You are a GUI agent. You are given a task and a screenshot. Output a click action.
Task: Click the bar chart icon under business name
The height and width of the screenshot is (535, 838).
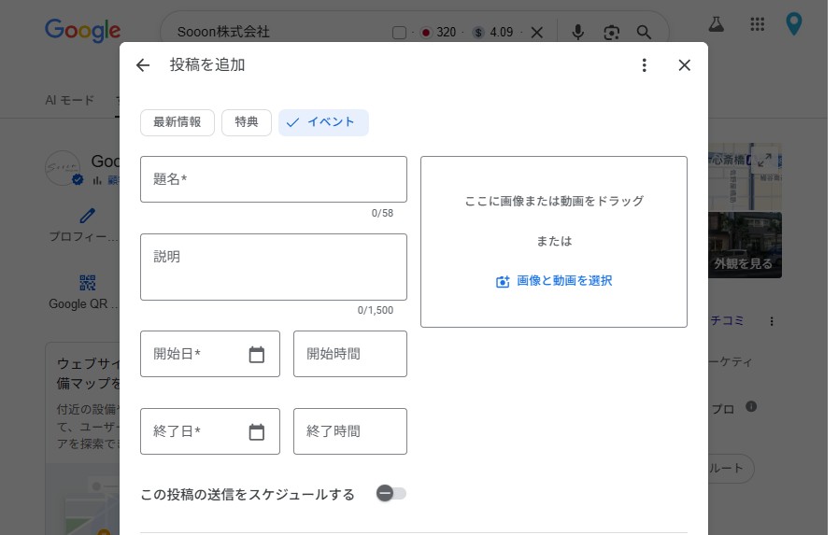click(x=97, y=180)
